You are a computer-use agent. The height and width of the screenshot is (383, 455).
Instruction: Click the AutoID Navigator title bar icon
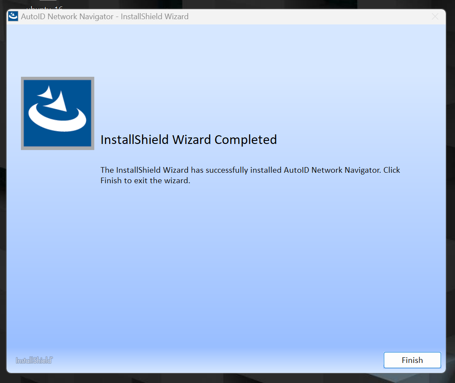point(13,16)
